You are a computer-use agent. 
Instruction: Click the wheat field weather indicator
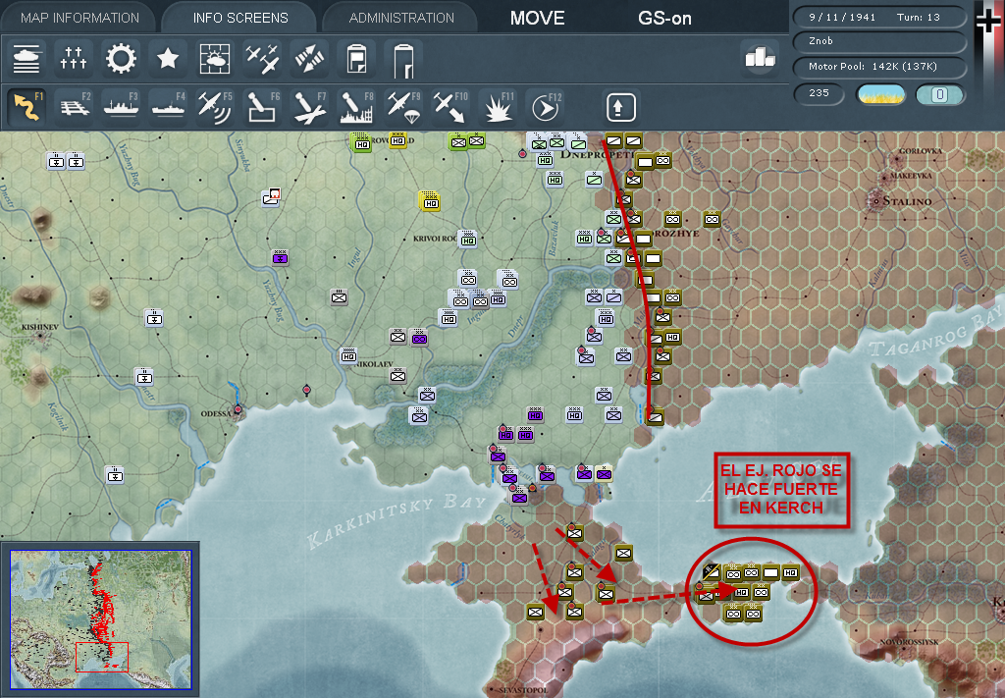coord(880,94)
